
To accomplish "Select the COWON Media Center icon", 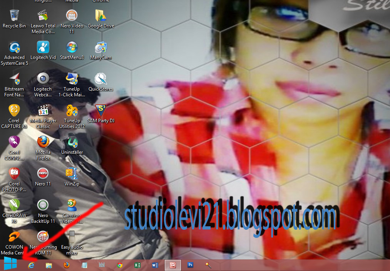I will coord(14,243).
